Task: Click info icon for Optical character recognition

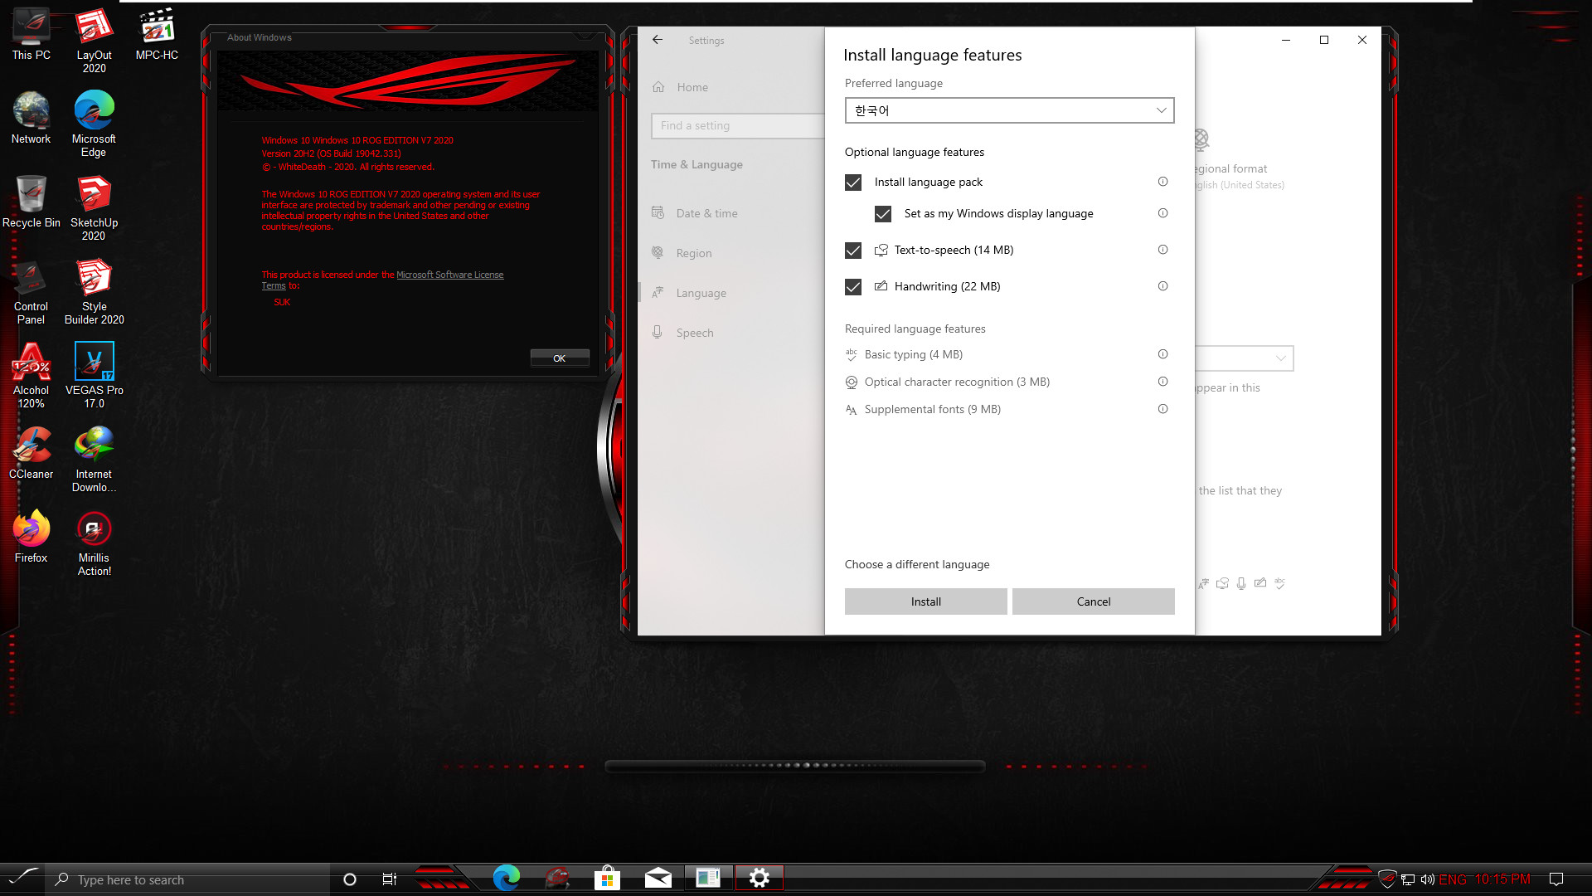Action: 1162,382
